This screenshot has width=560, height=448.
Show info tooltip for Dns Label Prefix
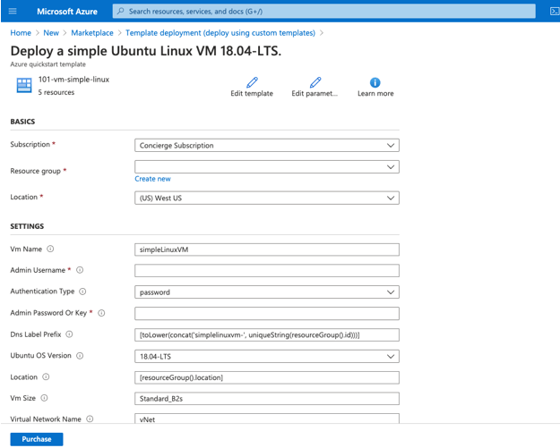coord(69,334)
